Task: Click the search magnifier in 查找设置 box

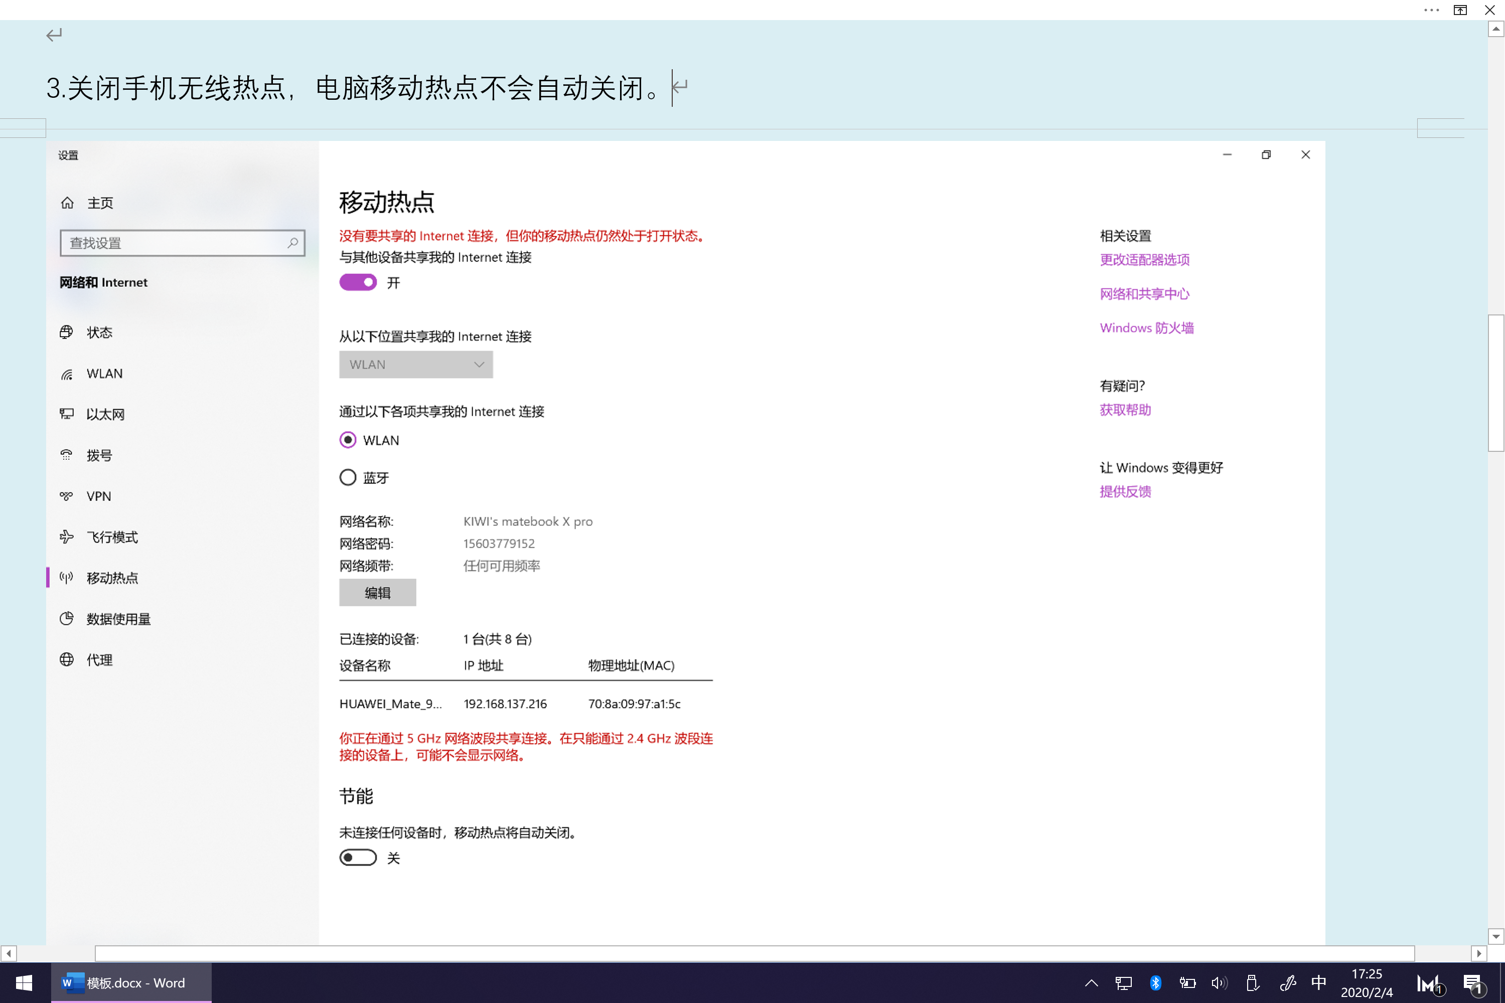Action: pyautogui.click(x=292, y=243)
